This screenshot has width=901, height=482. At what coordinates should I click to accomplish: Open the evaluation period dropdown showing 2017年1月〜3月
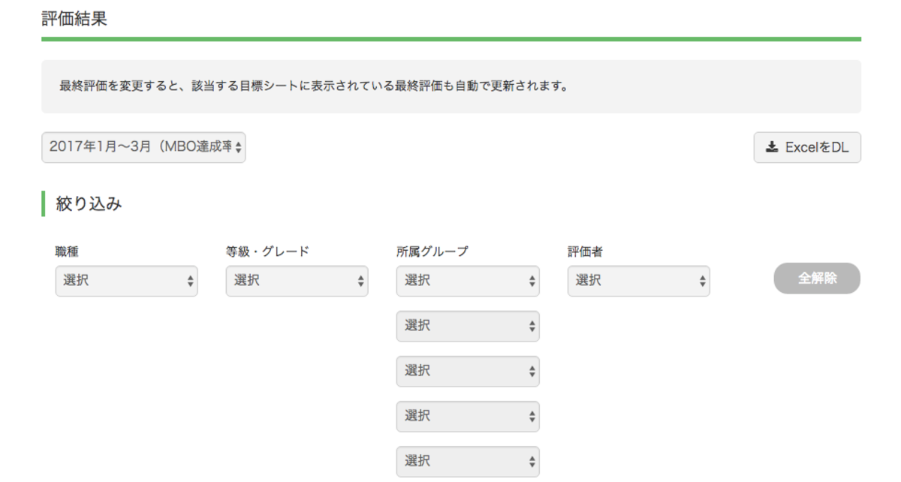pyautogui.click(x=143, y=147)
